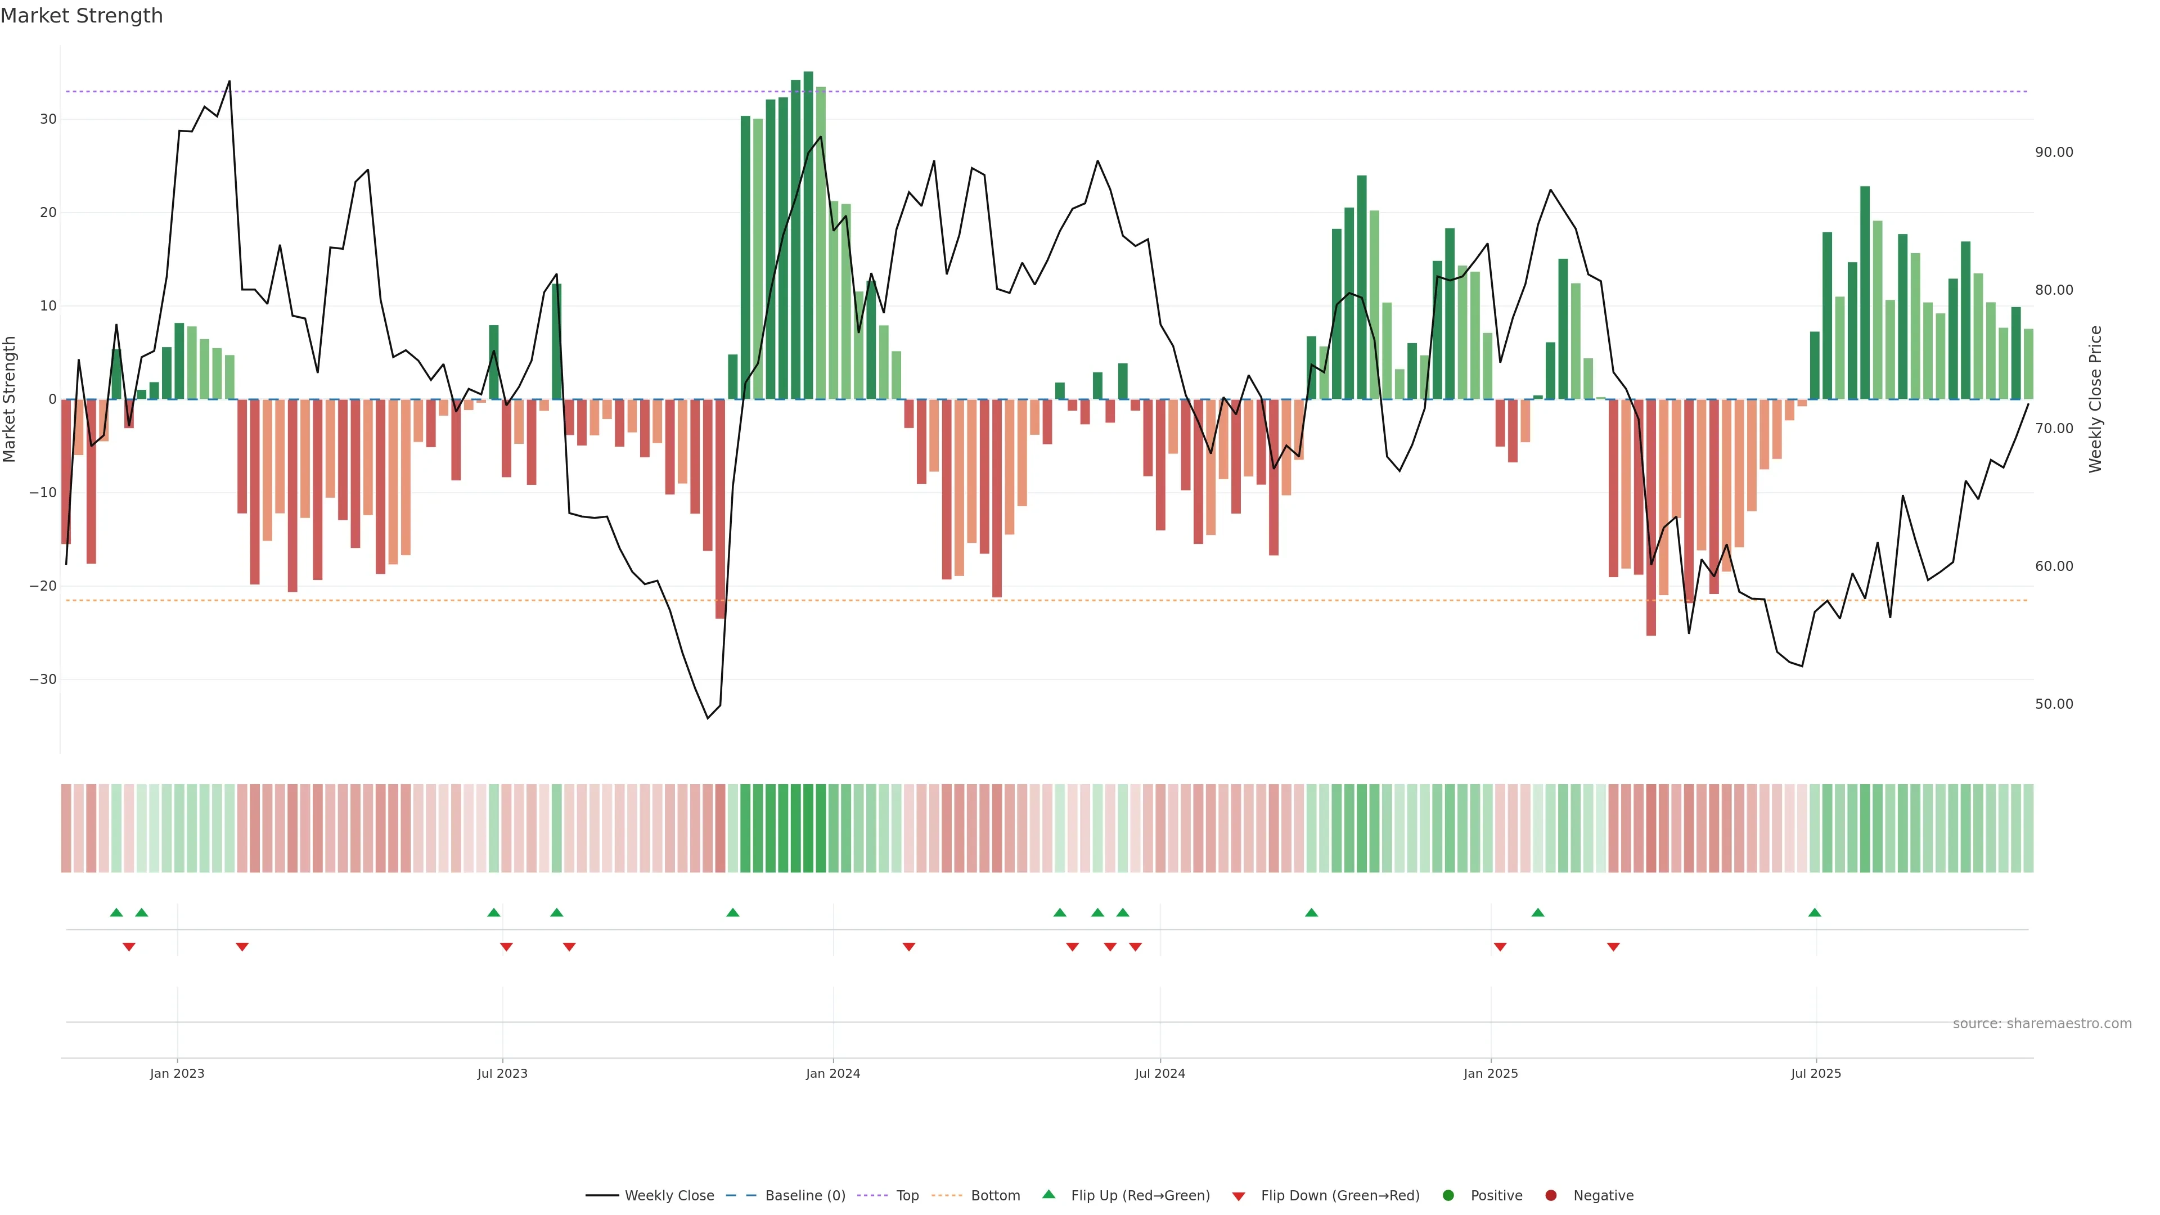Click the Flip Up green triangle legend icon
2160x1215 pixels.
coord(1048,1194)
